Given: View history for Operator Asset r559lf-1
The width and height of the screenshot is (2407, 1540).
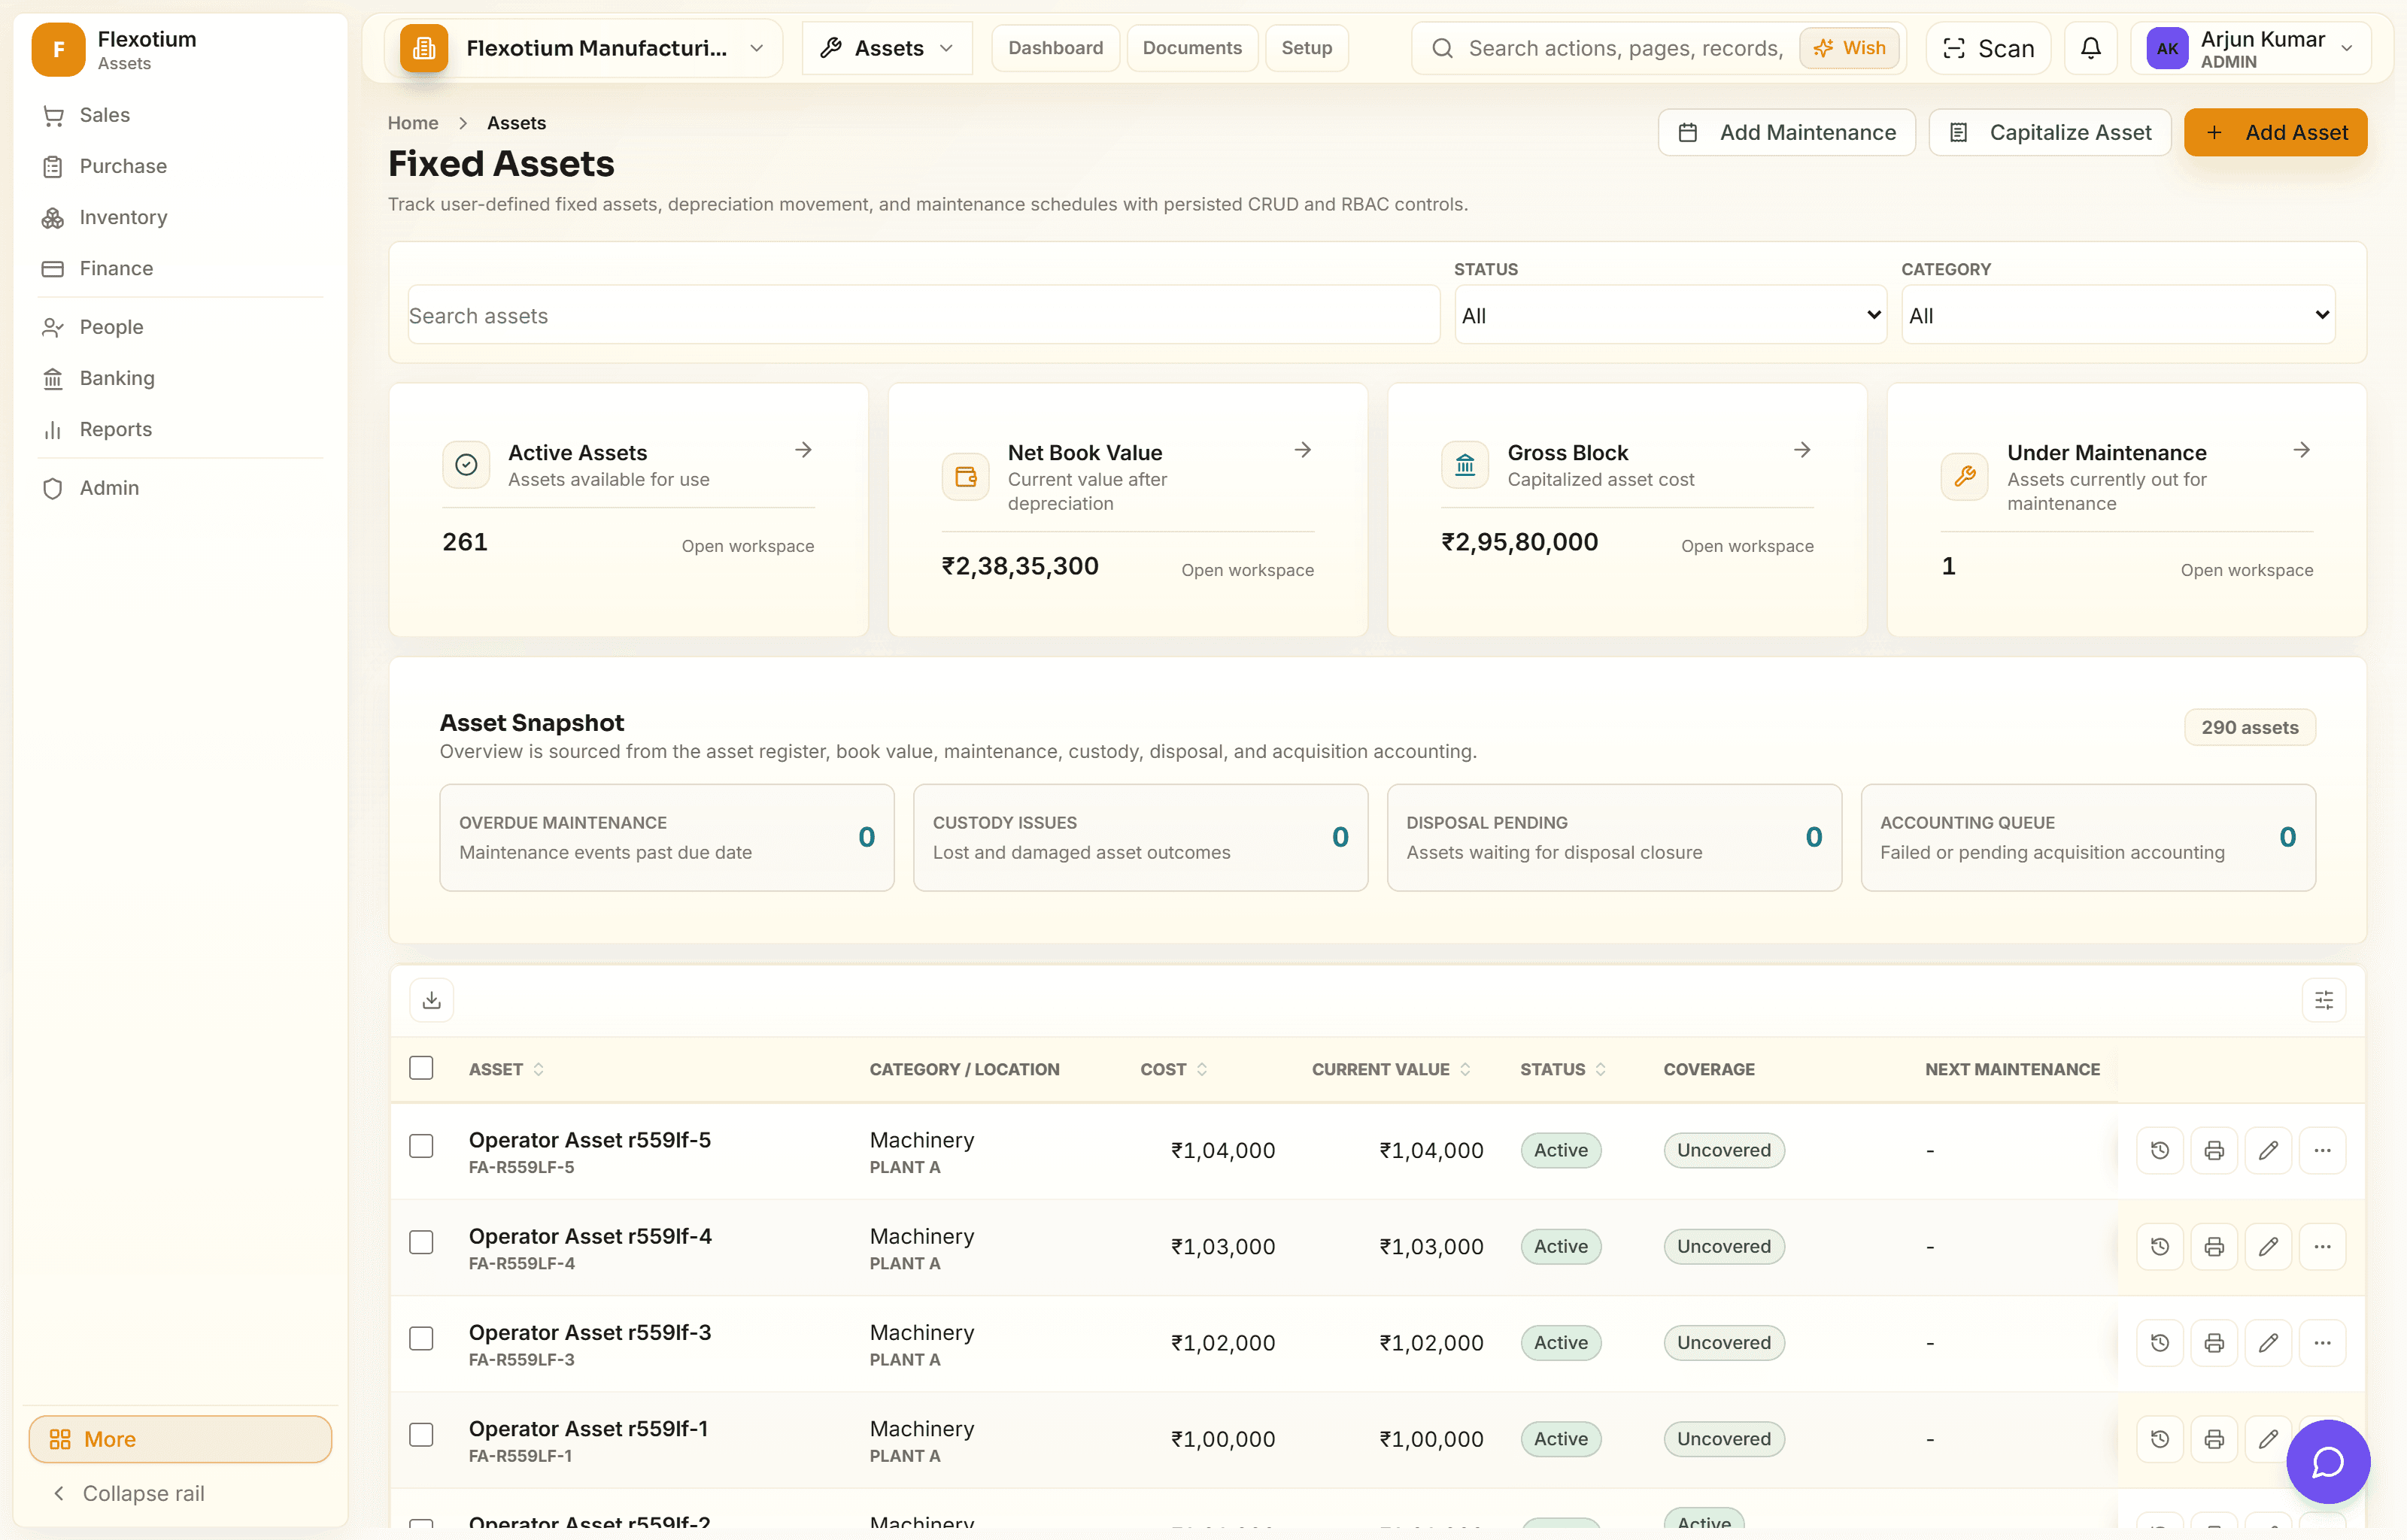Looking at the screenshot, I should point(2160,1438).
